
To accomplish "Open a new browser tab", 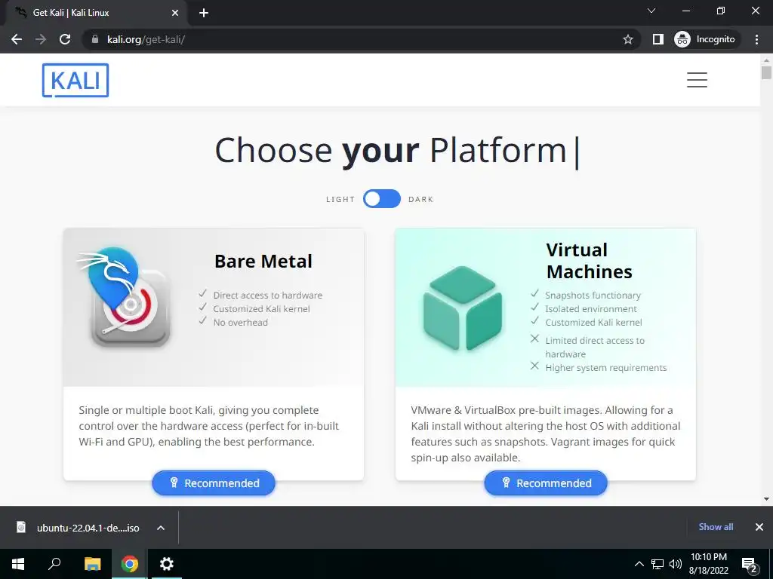I will coord(204,13).
